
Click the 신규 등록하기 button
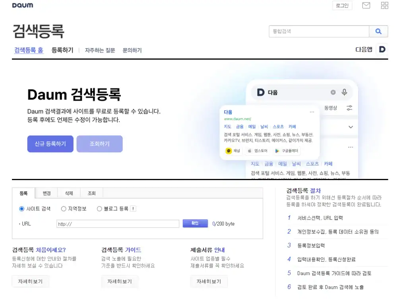tap(50, 144)
